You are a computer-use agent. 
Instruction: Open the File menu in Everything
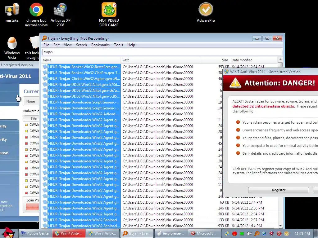pos(46,45)
